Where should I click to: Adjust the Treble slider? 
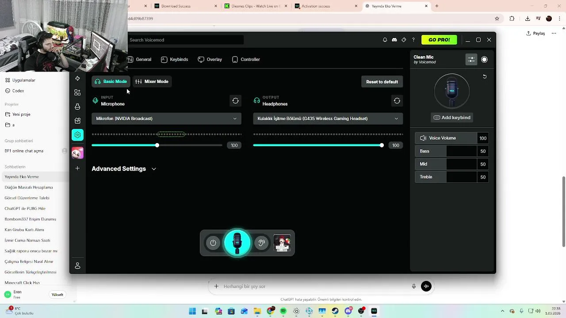click(452, 177)
